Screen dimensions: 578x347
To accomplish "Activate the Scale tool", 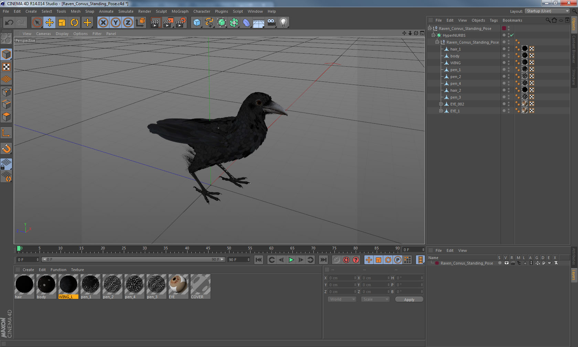I will 62,23.
